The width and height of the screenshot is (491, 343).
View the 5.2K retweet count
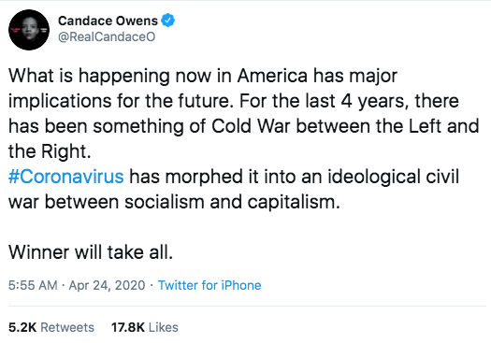coord(22,327)
